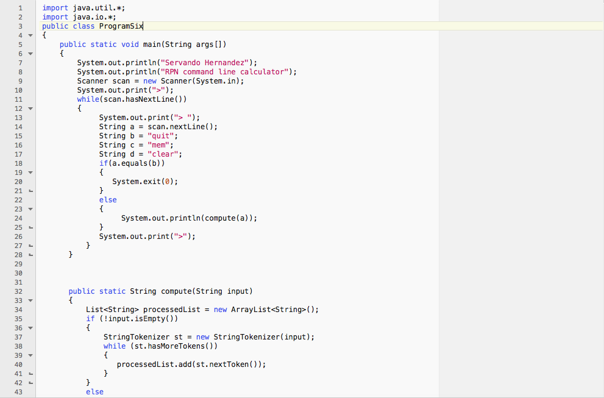Click the ProgramSix class name text
This screenshot has width=604, height=398.
click(120, 26)
